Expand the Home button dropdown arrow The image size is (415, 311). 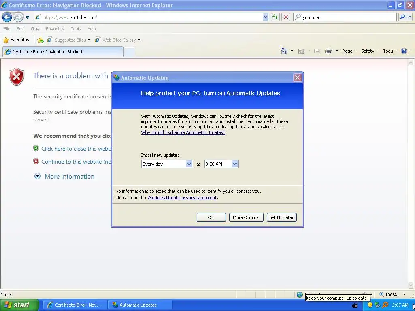point(292,51)
